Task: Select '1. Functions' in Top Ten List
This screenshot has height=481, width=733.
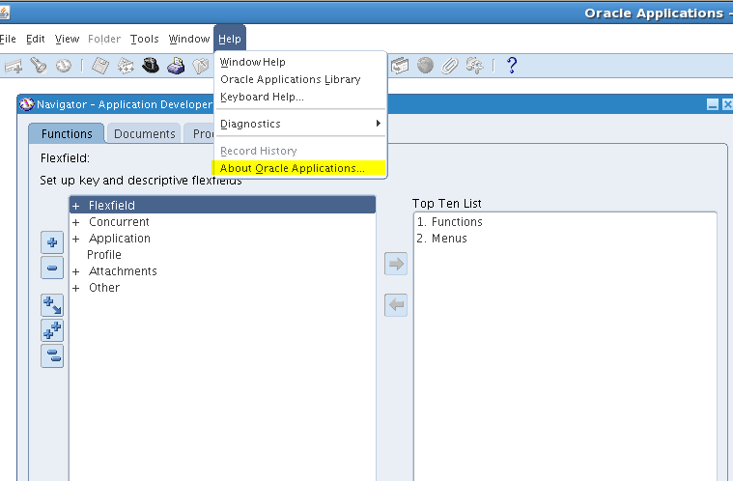Action: tap(449, 221)
